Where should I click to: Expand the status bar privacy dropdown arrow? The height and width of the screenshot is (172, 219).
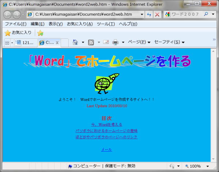coord(178,166)
